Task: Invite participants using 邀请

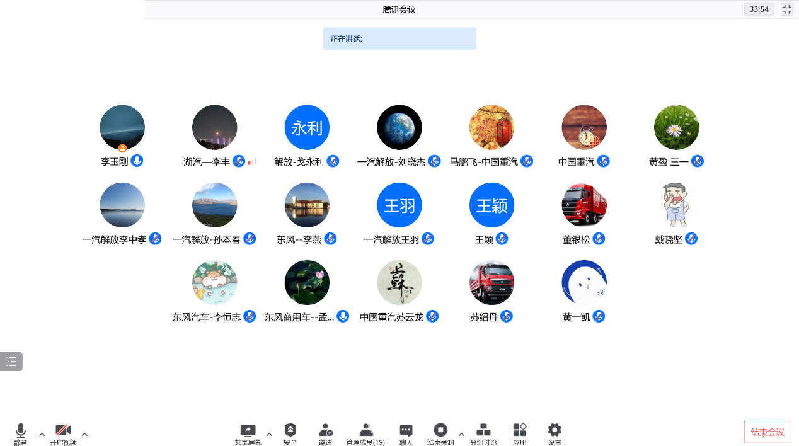Action: coord(325,435)
